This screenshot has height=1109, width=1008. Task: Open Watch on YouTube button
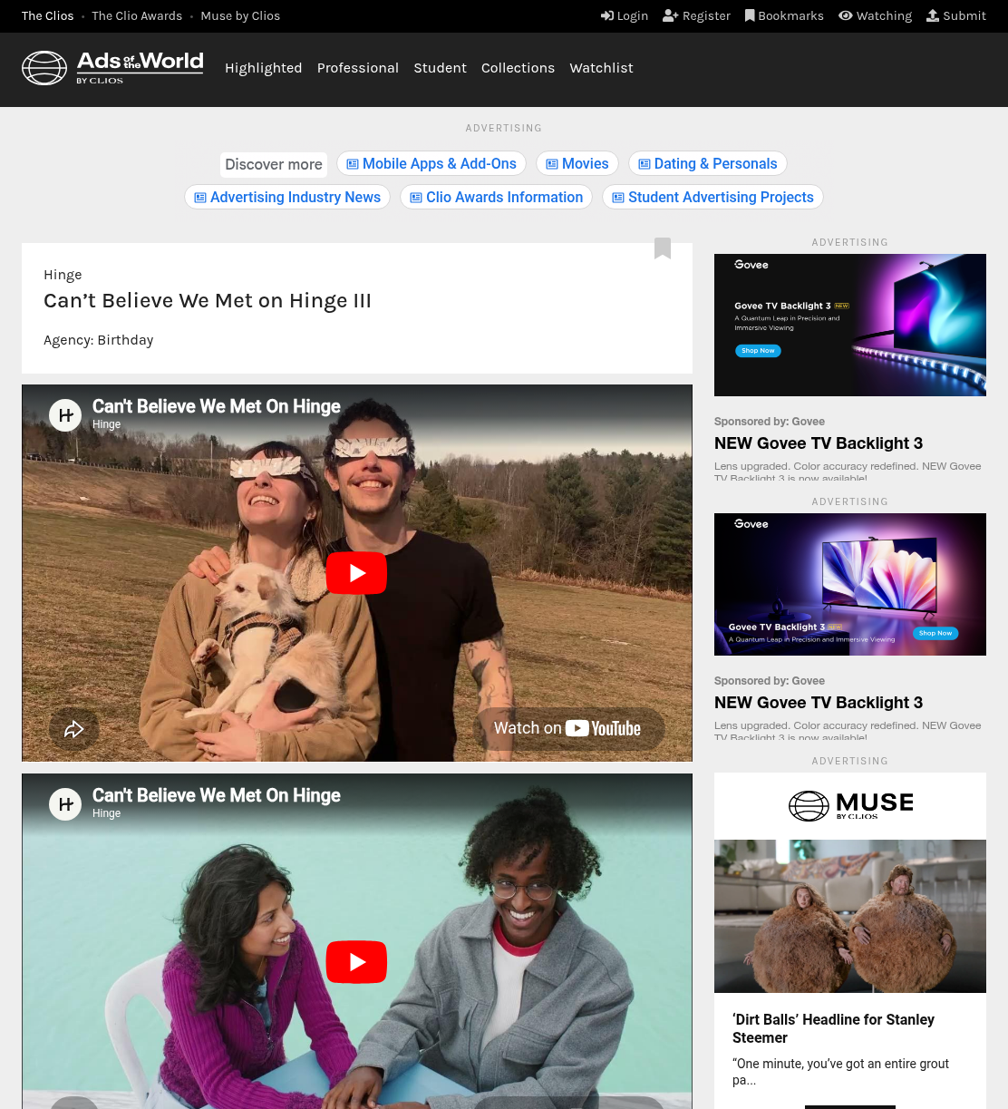pyautogui.click(x=568, y=728)
